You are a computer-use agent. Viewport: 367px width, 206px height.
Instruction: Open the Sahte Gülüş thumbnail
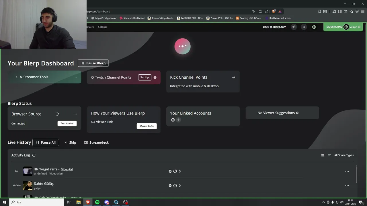tap(28, 185)
